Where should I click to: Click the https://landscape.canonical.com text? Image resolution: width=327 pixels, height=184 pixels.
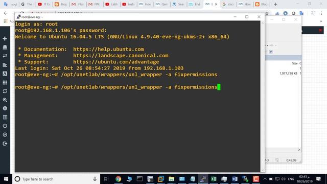[121, 56]
